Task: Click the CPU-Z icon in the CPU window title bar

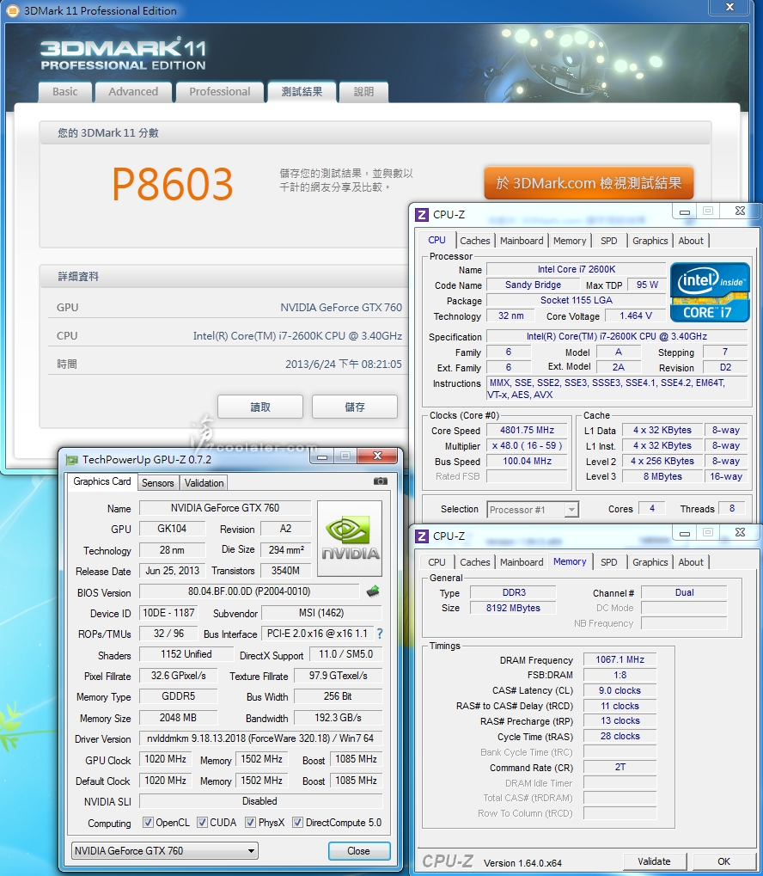Action: coord(422,215)
